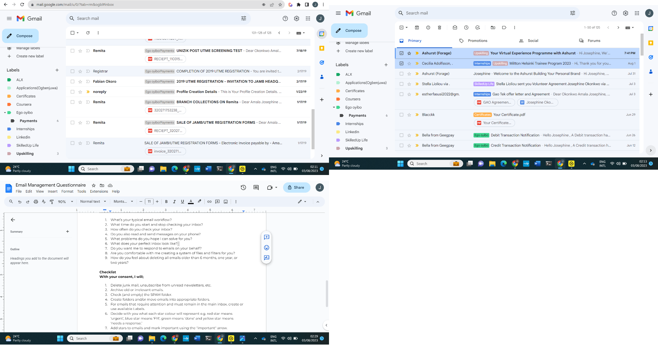Open Google apps grid in right Gmail window
658x350 pixels.
click(x=637, y=13)
